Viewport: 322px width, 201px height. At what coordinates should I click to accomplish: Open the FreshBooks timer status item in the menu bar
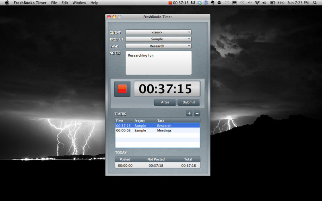[178, 3]
